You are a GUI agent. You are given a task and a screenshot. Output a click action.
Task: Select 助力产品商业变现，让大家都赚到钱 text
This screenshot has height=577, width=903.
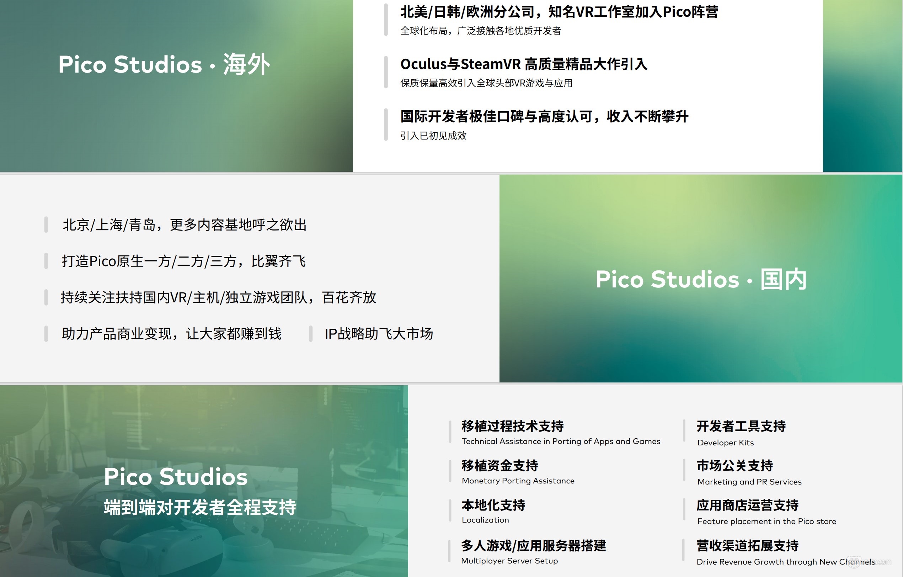point(171,334)
